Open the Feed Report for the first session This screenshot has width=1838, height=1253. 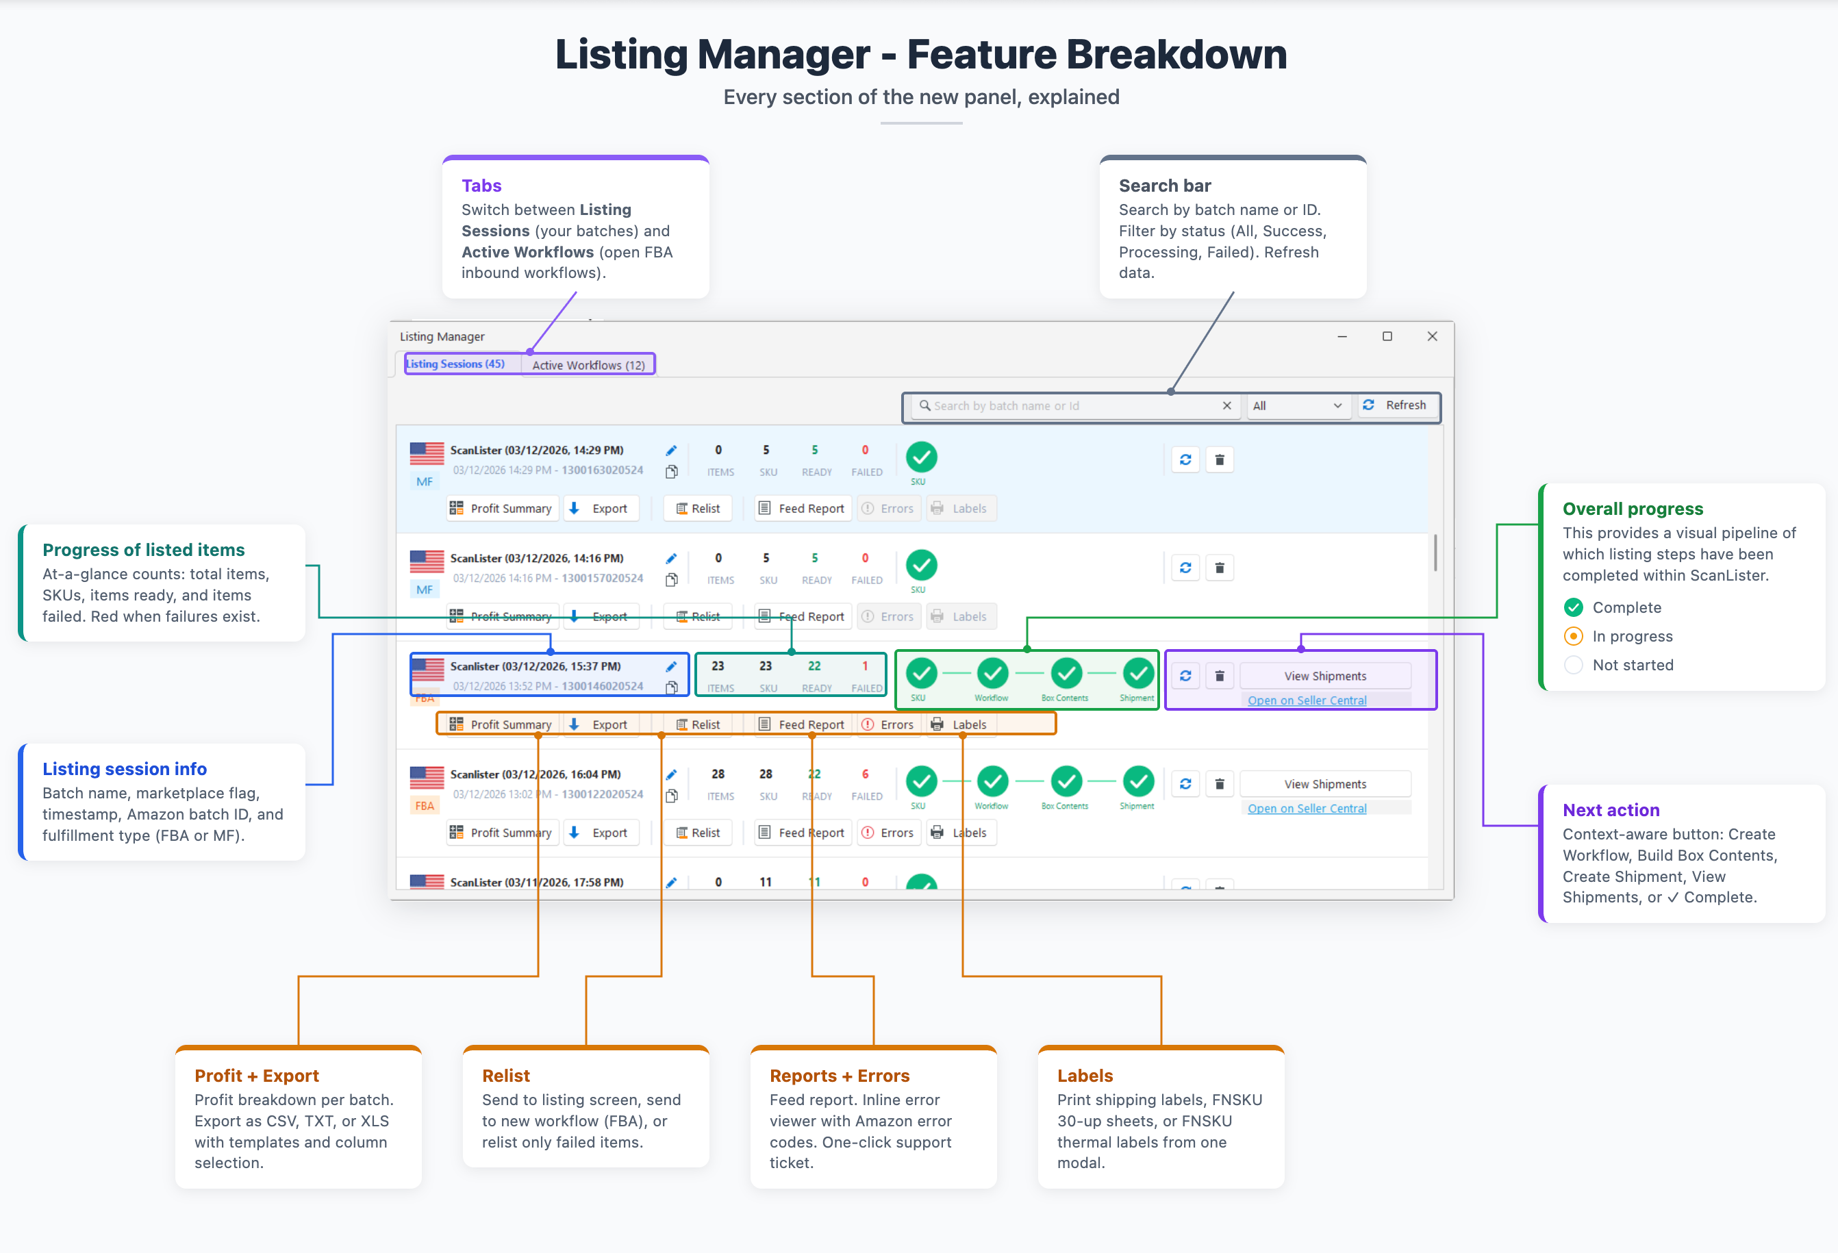(x=802, y=507)
